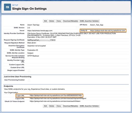Click the Custom Error URL label
The height and width of the screenshot is (113, 132).
point(18,67)
